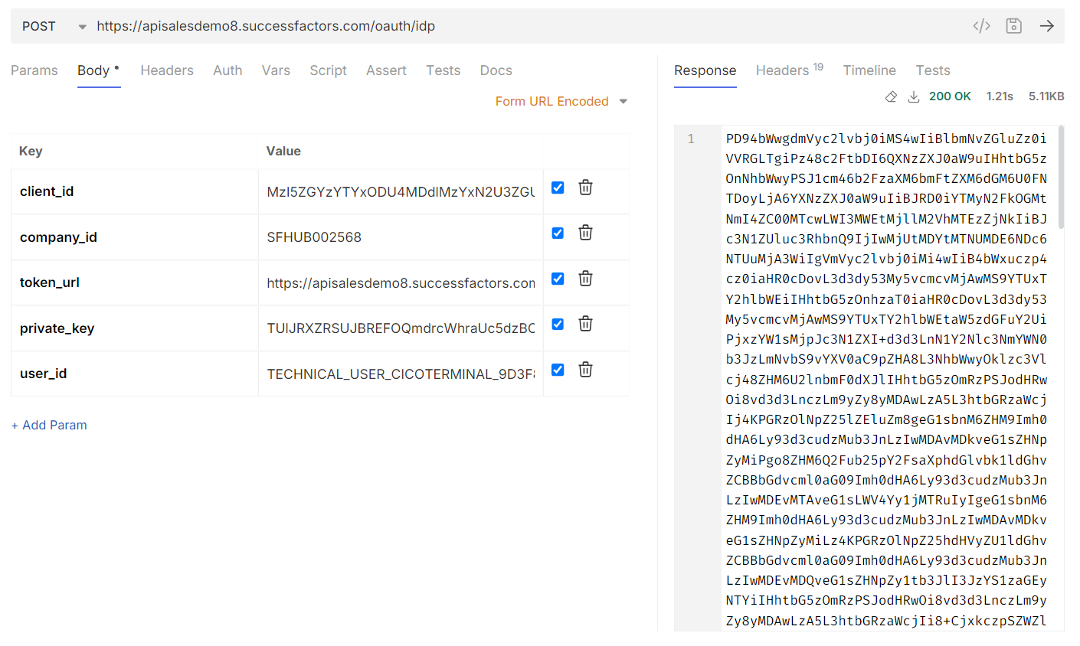Select the Response tab
1080x646 pixels.
(x=705, y=70)
